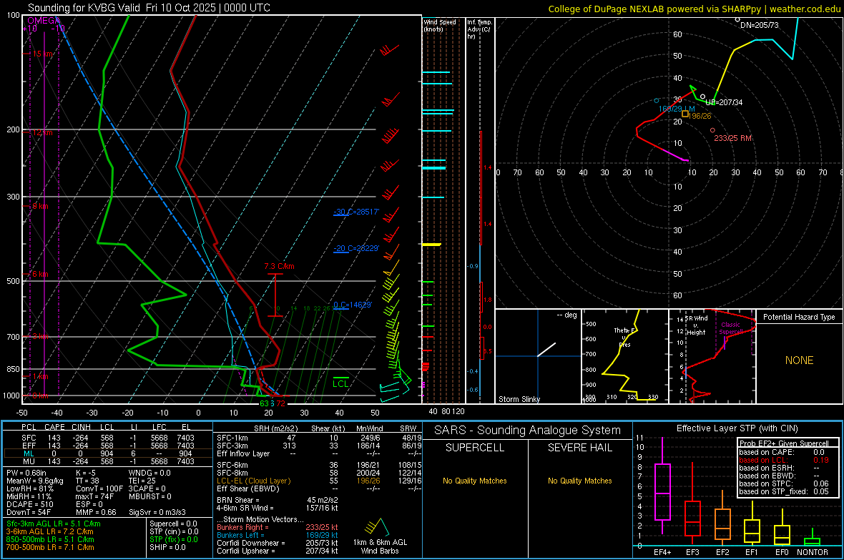Image resolution: width=844 pixels, height=560 pixels.
Task: Click the 'Sfc-3km AGL LR = 5.1 C/km' line
Action: coord(54,524)
